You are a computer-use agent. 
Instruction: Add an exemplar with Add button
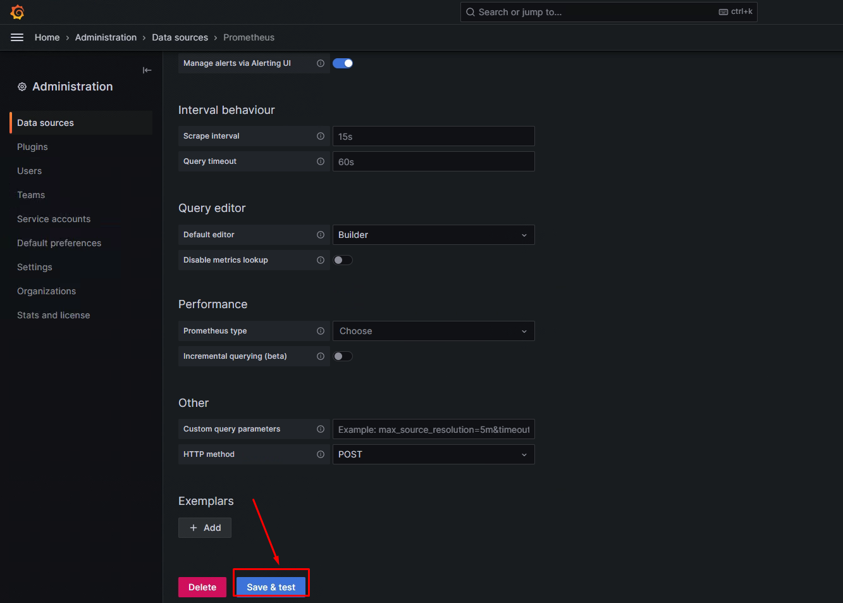click(x=205, y=528)
